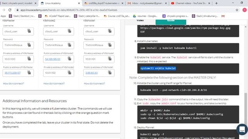Open the Apps bookmarks shortcut

click(3, 16)
